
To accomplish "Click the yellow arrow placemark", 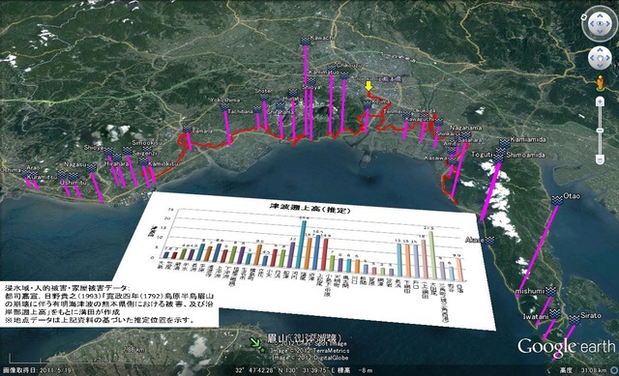I will point(368,86).
